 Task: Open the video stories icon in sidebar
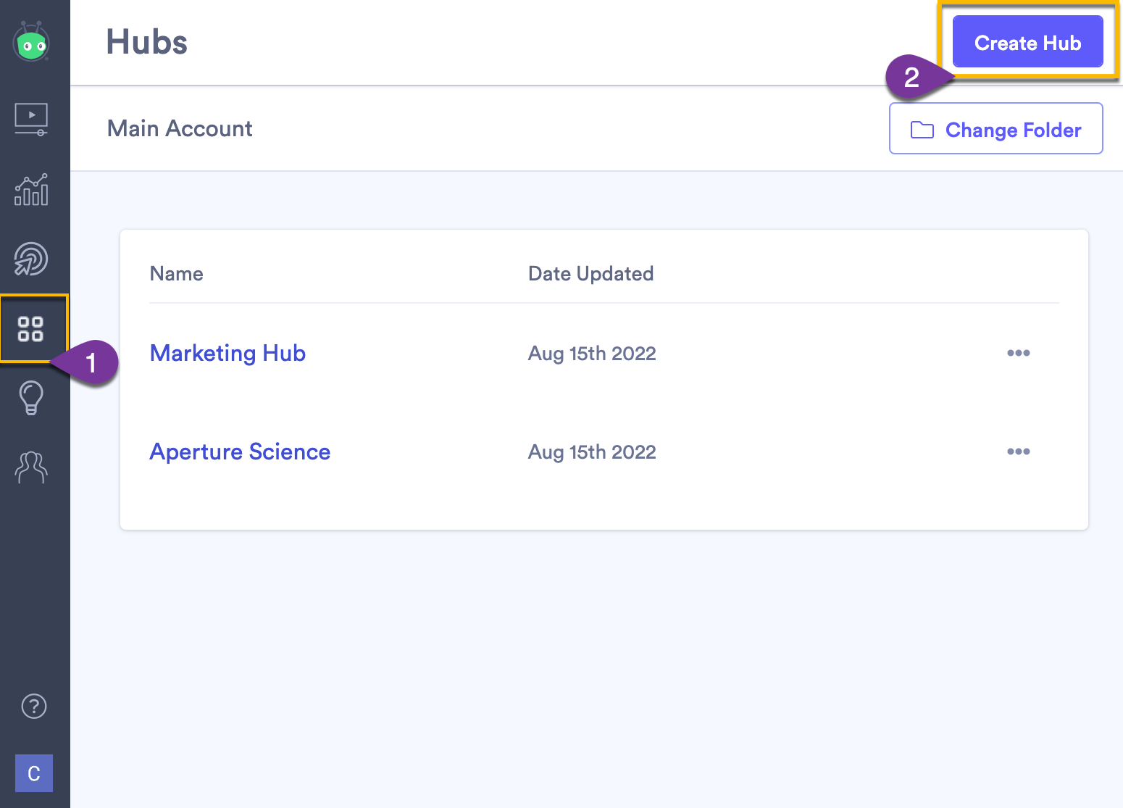[x=30, y=120]
